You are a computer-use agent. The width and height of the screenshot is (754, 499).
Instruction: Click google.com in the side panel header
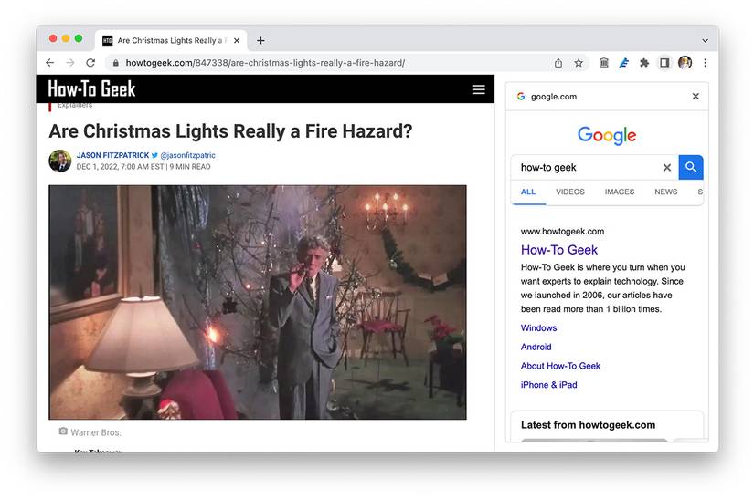tap(554, 97)
